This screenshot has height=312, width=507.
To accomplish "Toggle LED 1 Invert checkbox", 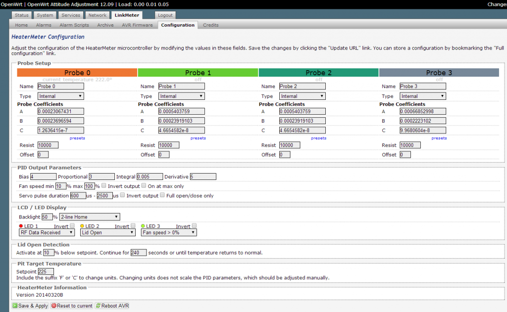I will tap(72, 226).
